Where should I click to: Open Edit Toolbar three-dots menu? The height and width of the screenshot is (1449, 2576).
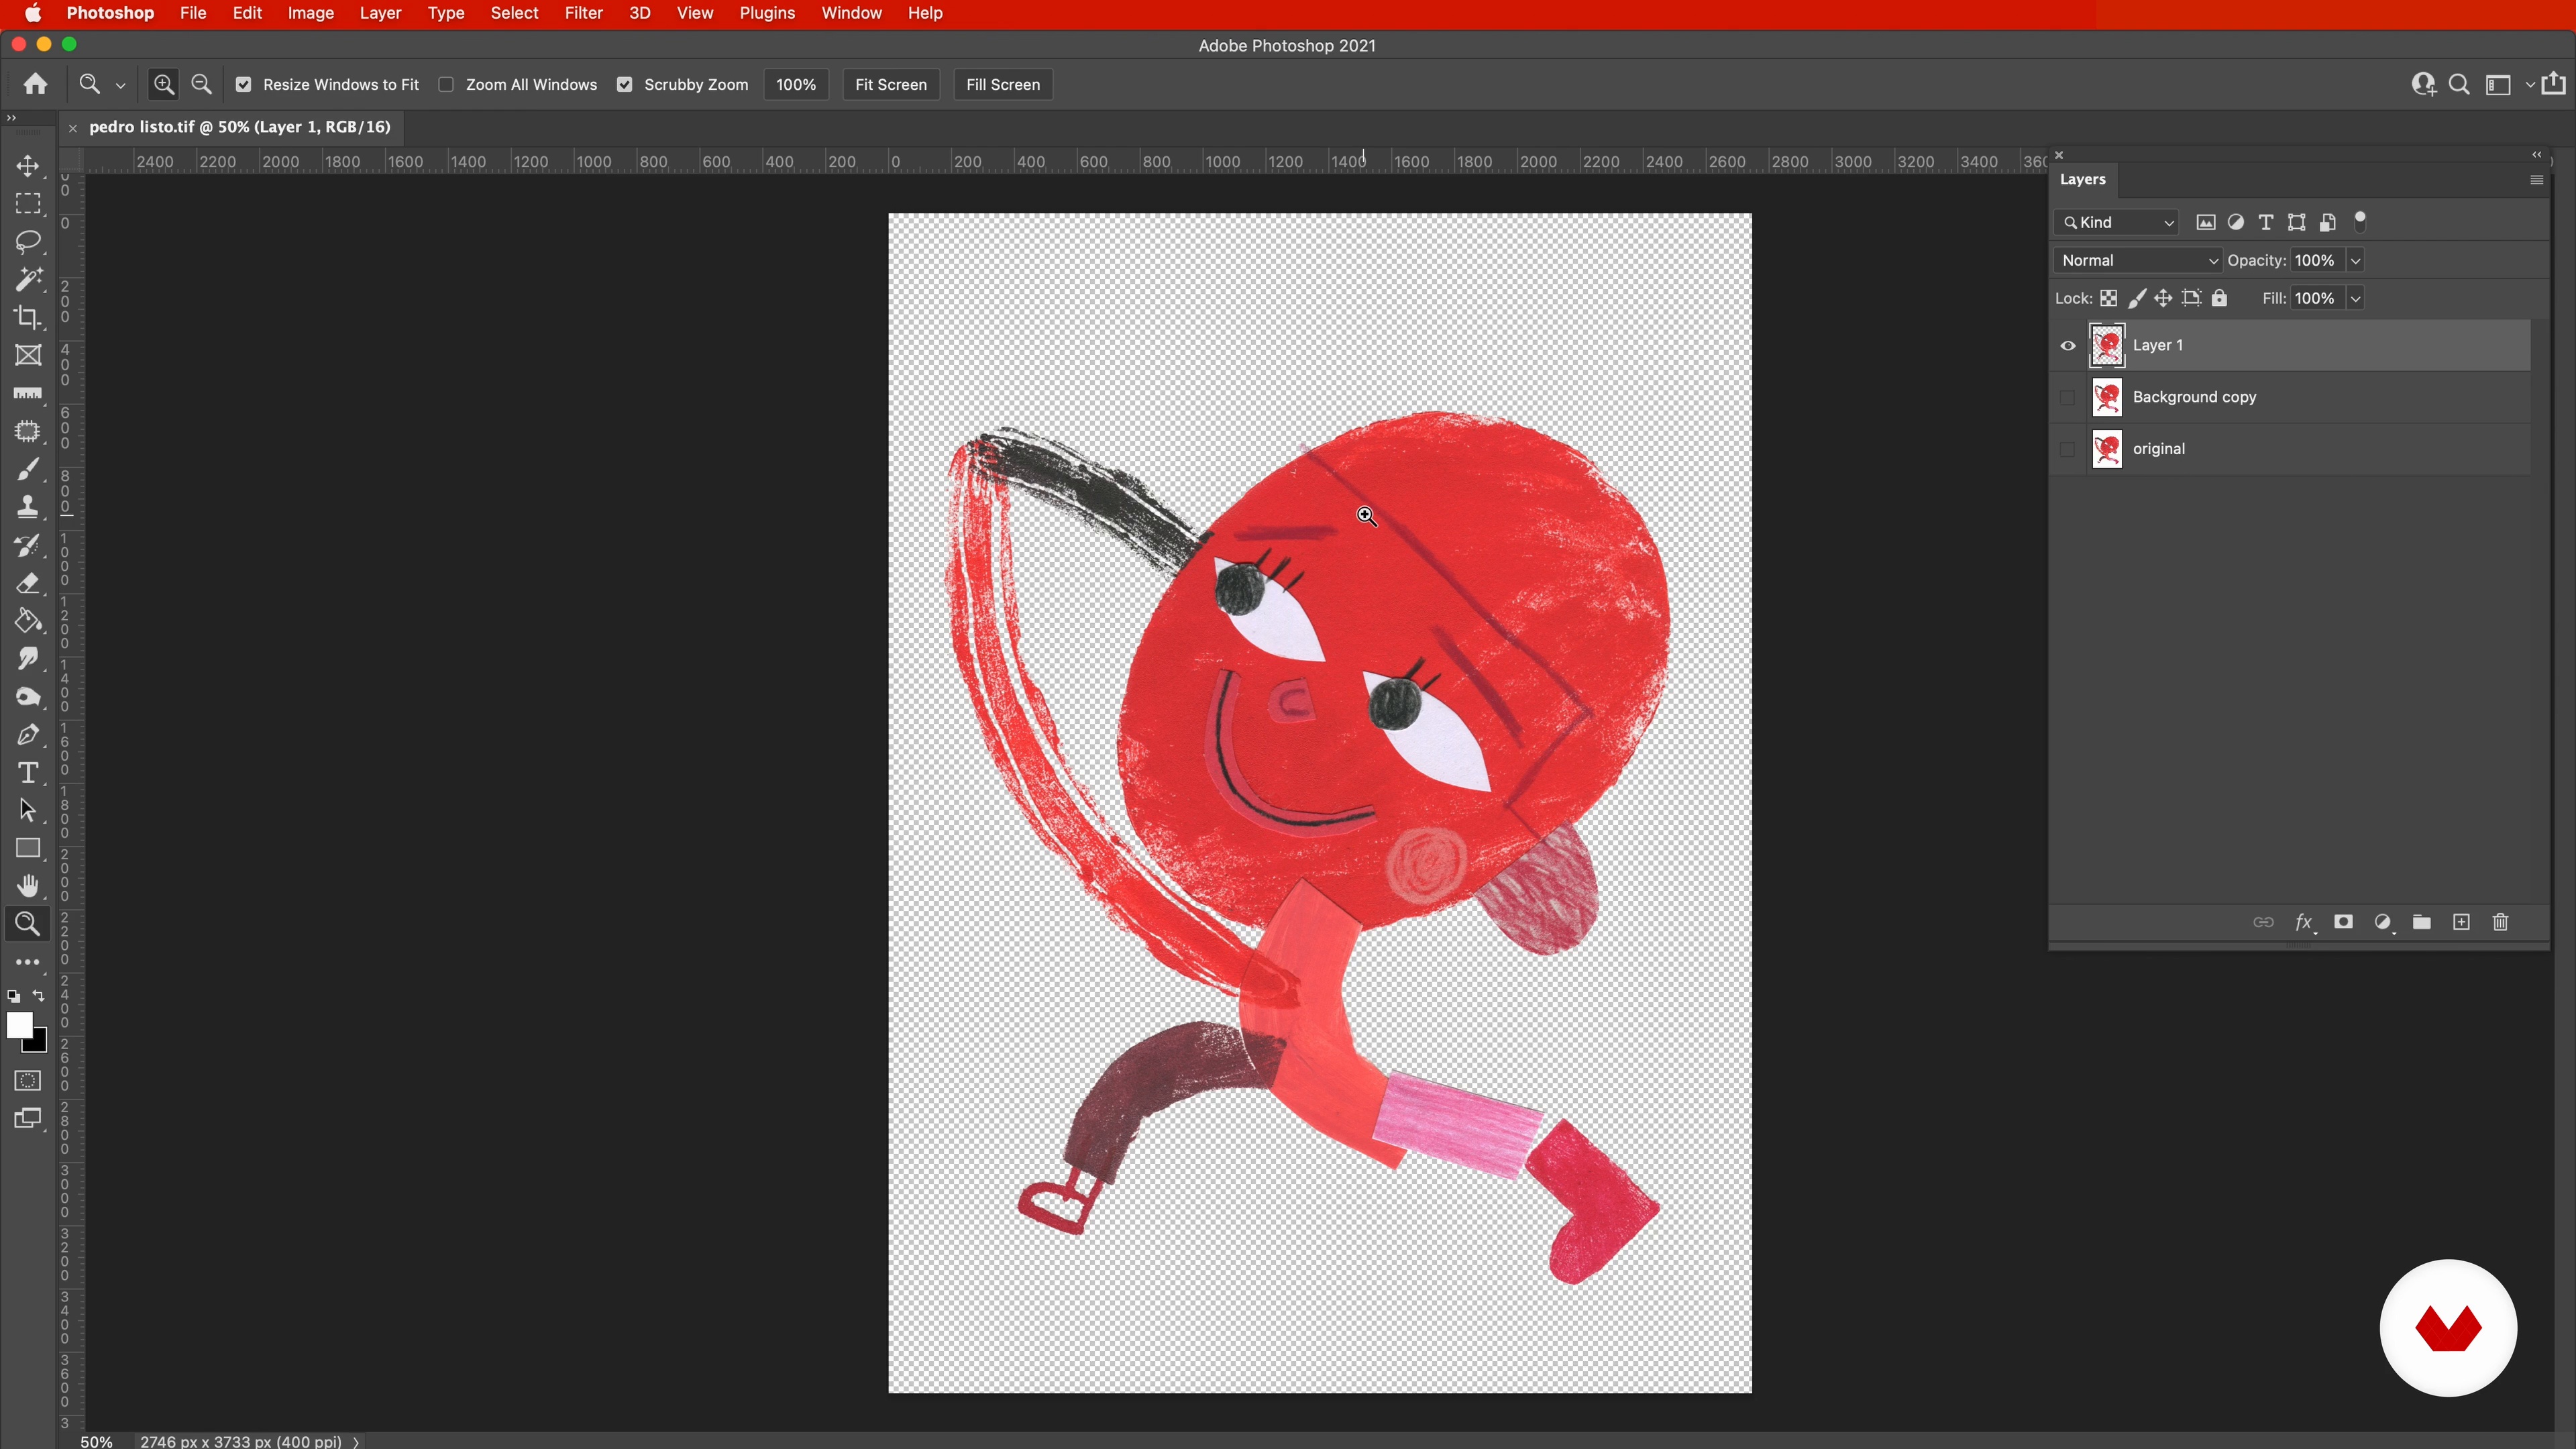coord(28,962)
